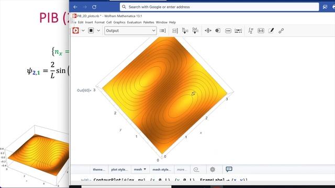Viewport: 335px width, 188px height.
Task: Reload the browser page
Action: click(94, 7)
